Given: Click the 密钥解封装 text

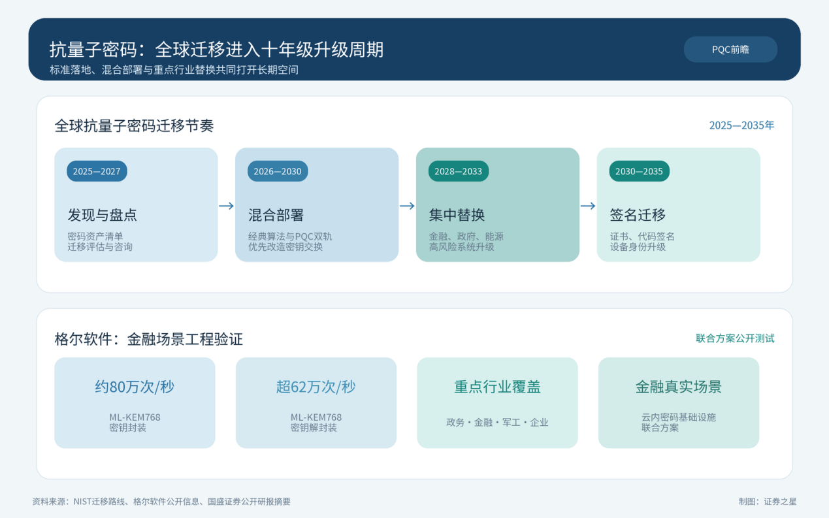Looking at the screenshot, I should click(314, 428).
